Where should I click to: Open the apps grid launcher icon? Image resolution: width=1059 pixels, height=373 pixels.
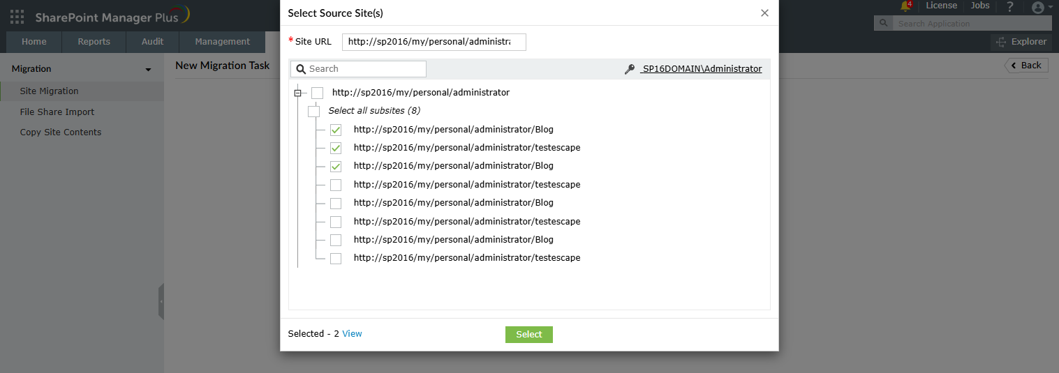17,17
